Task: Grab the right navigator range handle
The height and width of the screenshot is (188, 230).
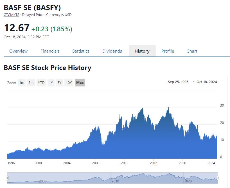Action: pos(218,178)
